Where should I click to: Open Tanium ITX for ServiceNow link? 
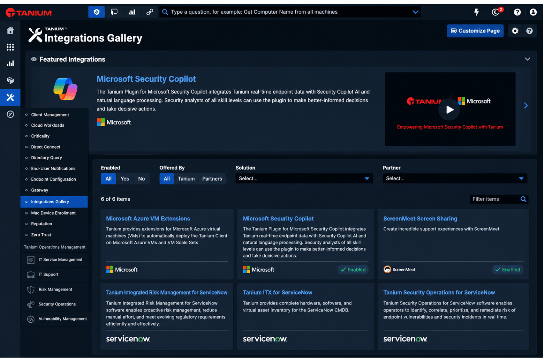pyautogui.click(x=277, y=293)
